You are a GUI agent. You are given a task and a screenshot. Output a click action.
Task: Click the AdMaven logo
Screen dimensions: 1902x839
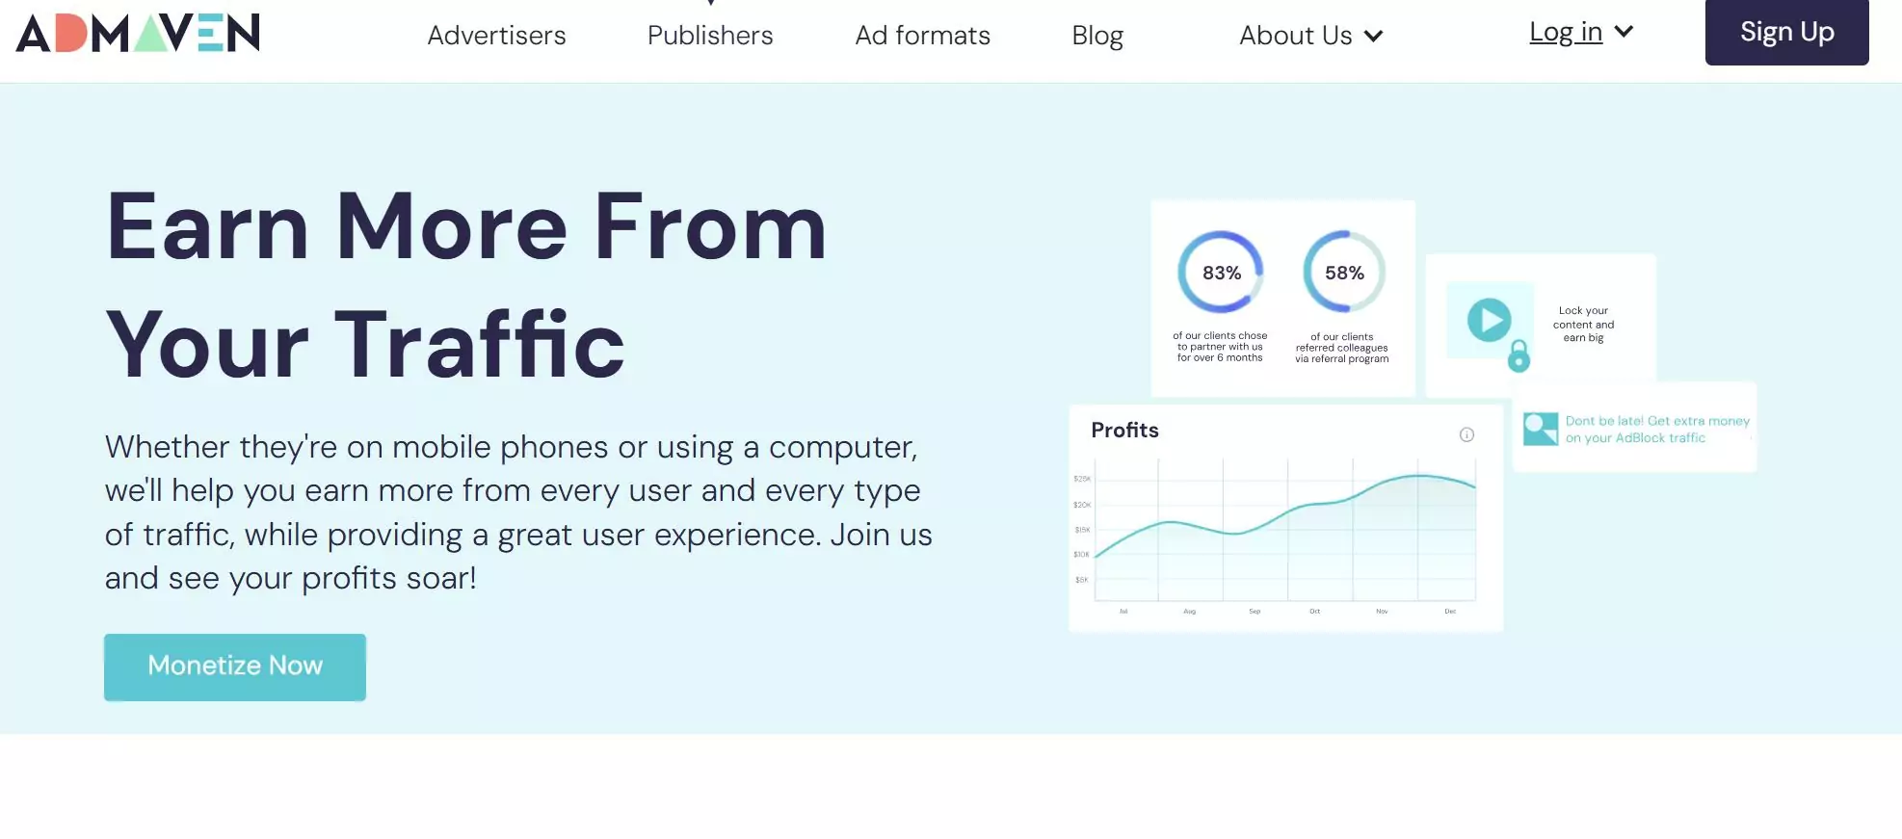(x=137, y=33)
